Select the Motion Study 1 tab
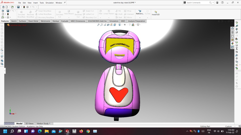 coord(43,123)
